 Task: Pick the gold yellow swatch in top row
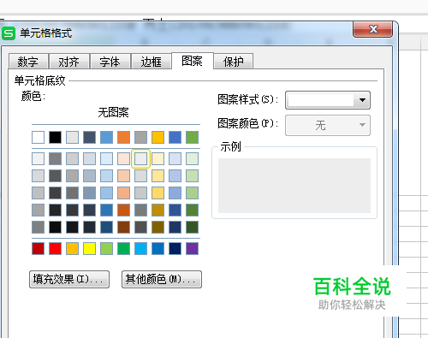[x=158, y=137]
